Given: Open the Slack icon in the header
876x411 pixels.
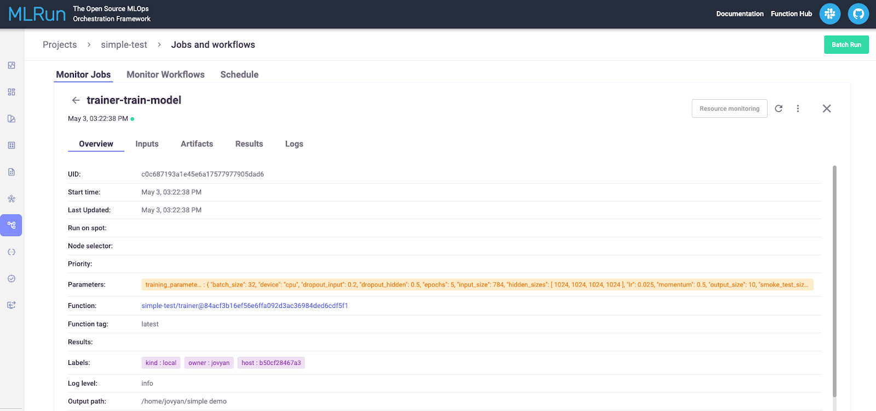Looking at the screenshot, I should tap(829, 14).
